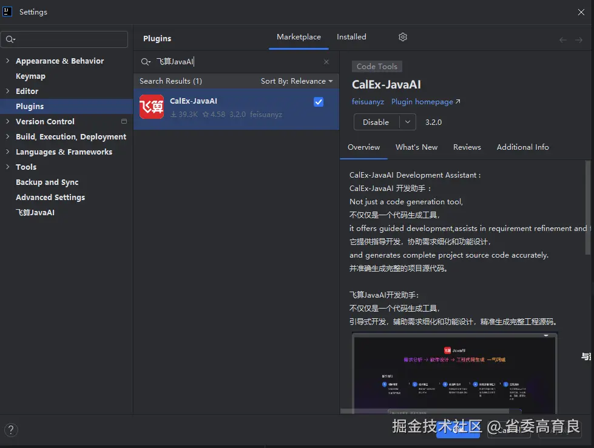Click the plugin description vertical scrollbar
The width and height of the screenshot is (594, 448).
tap(588, 208)
